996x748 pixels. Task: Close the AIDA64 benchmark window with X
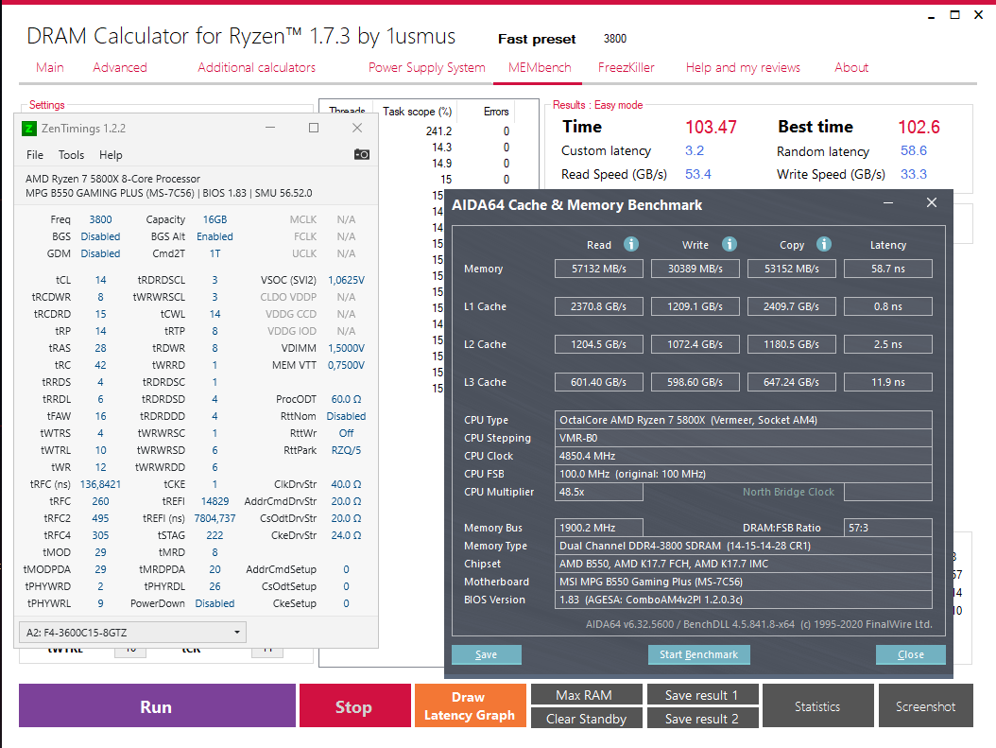tap(931, 202)
